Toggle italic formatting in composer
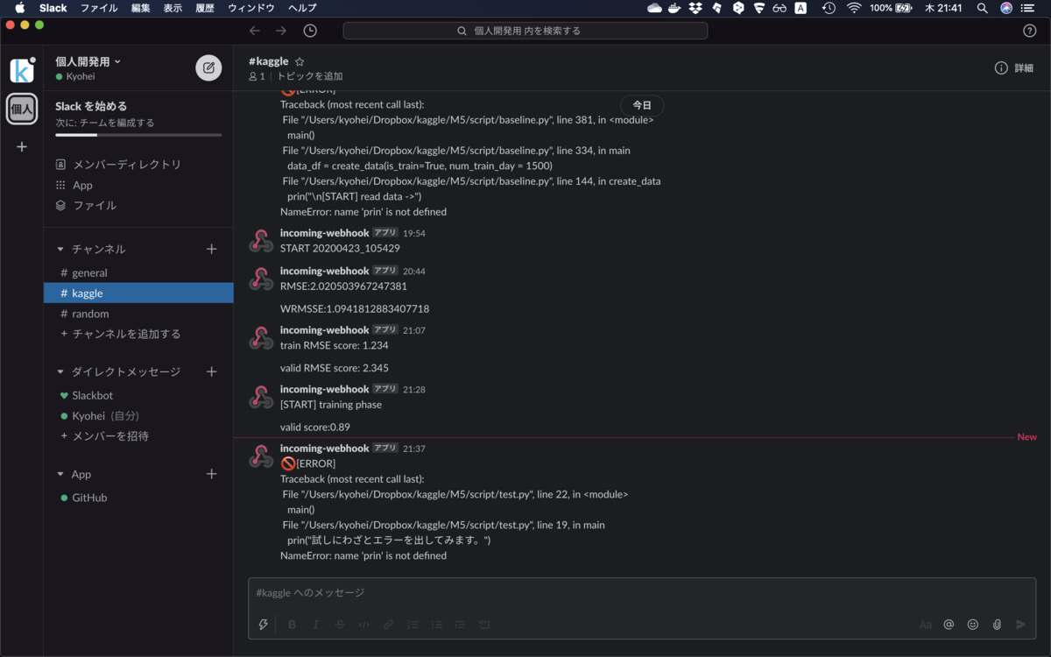 coord(316,625)
